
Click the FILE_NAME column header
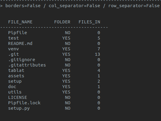coord(20,22)
